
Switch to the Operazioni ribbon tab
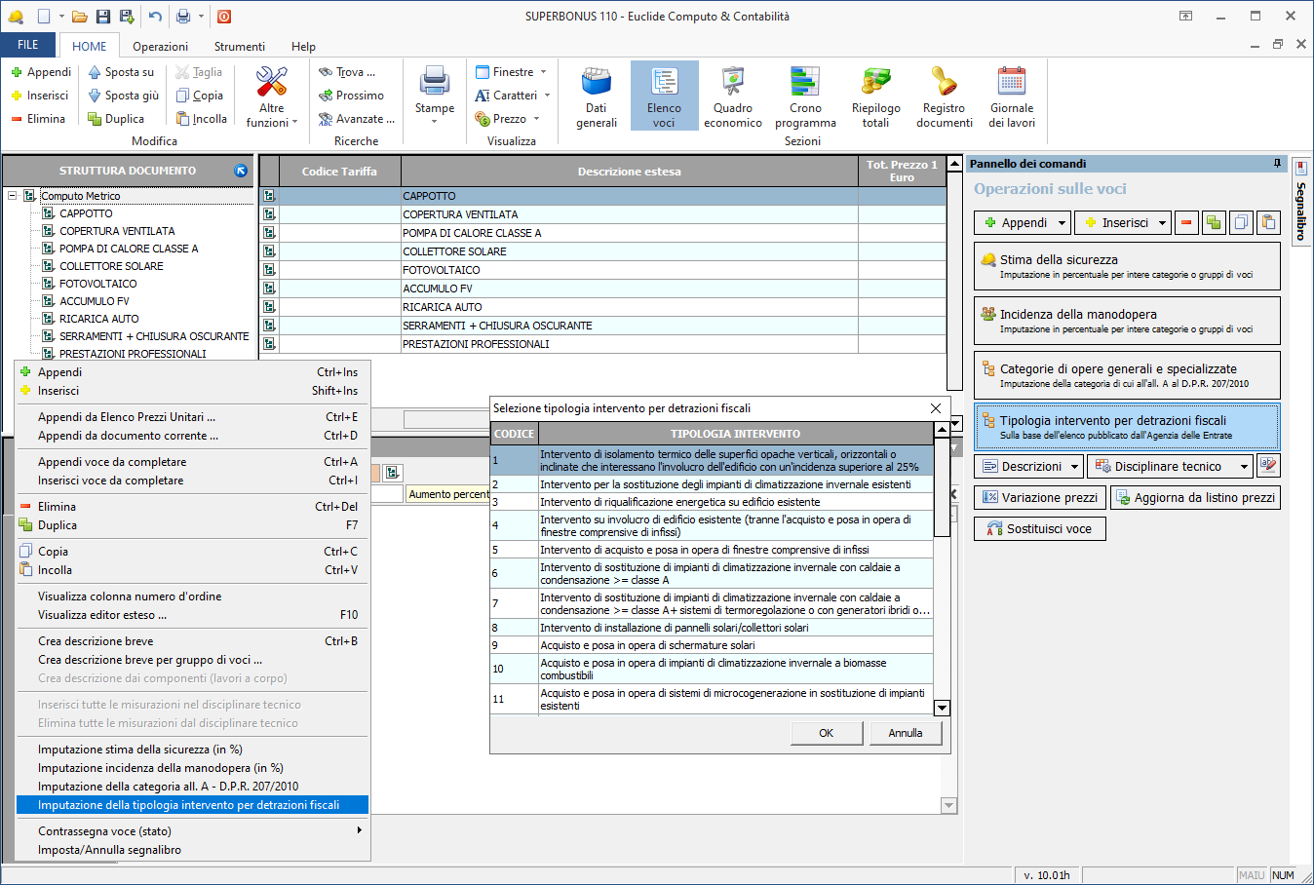point(160,47)
